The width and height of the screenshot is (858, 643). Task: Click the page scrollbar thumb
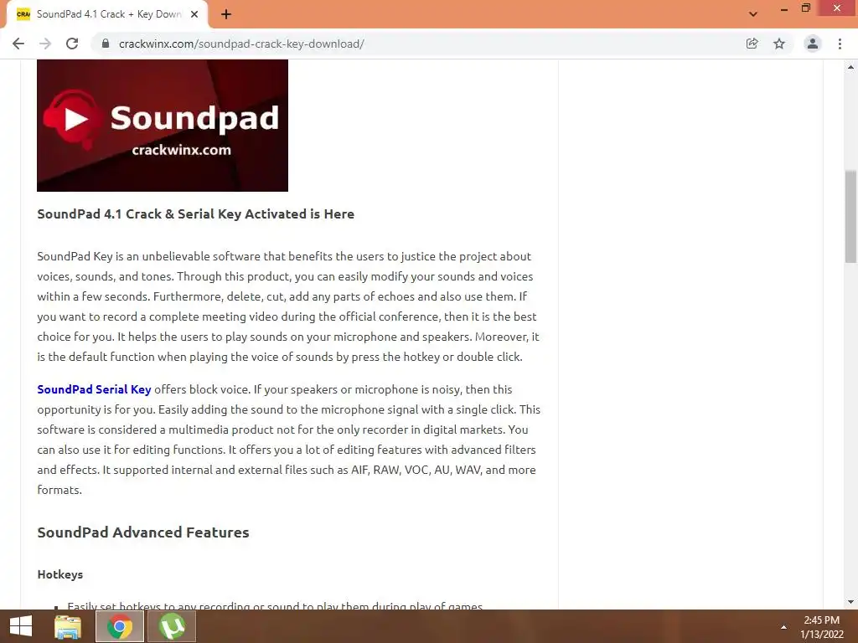(x=851, y=217)
